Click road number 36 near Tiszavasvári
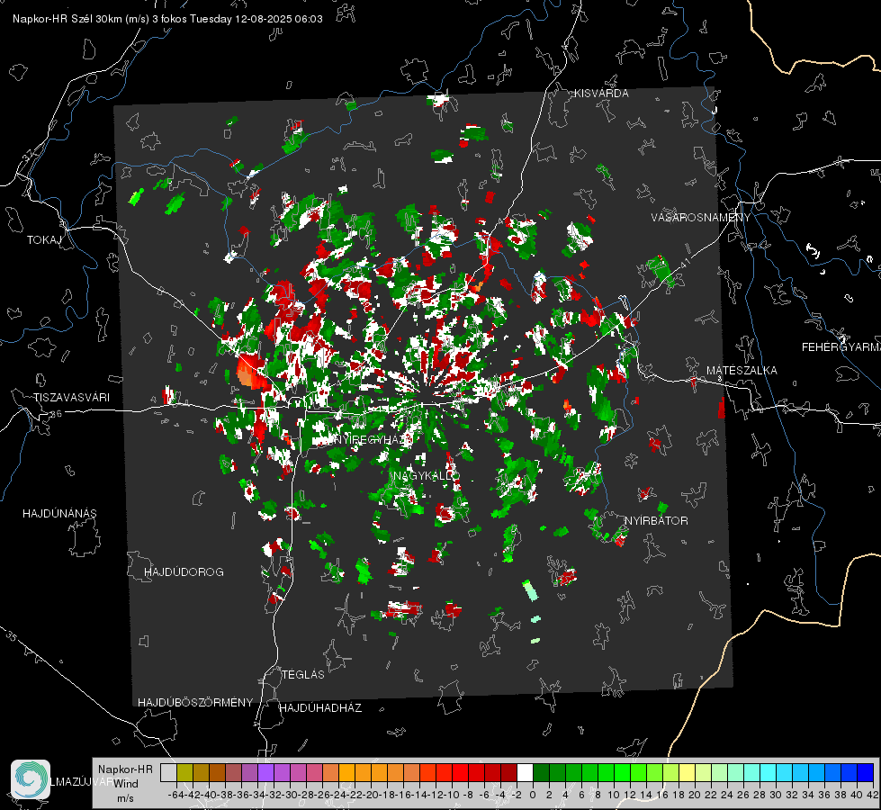Viewport: 881px width, 810px height. coord(56,414)
